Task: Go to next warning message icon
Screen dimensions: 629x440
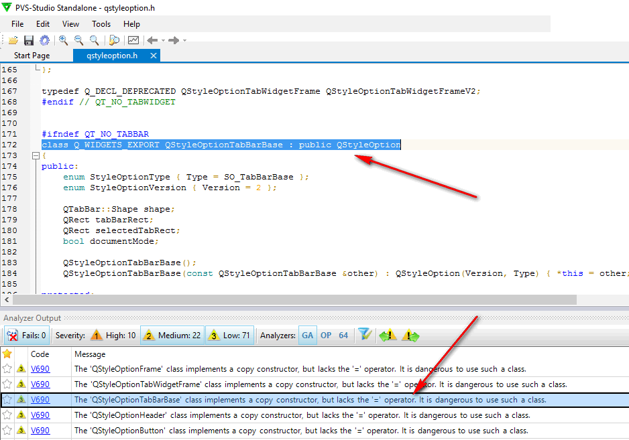Action: point(410,335)
